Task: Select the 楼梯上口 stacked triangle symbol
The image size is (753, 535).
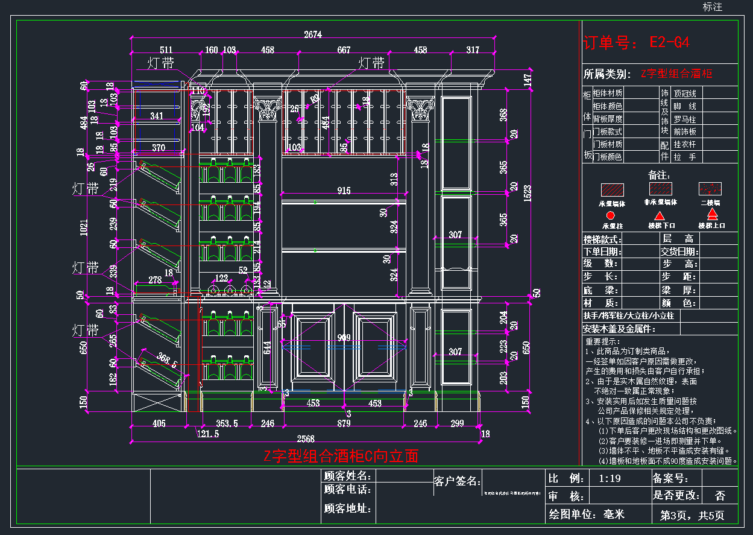Action: pos(712,214)
